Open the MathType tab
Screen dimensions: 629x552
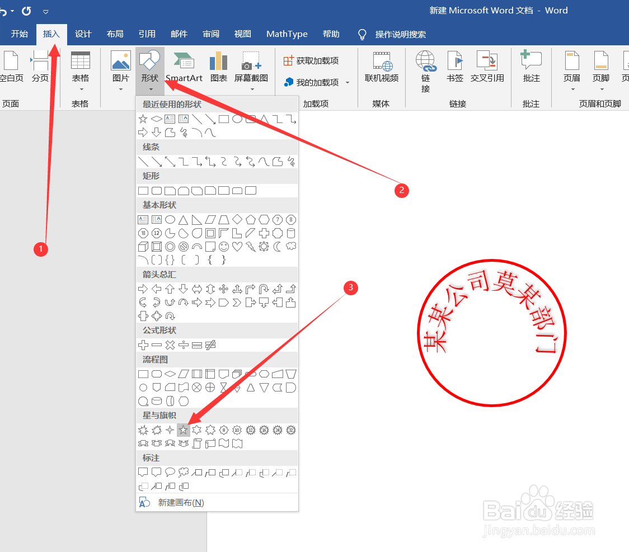[287, 34]
